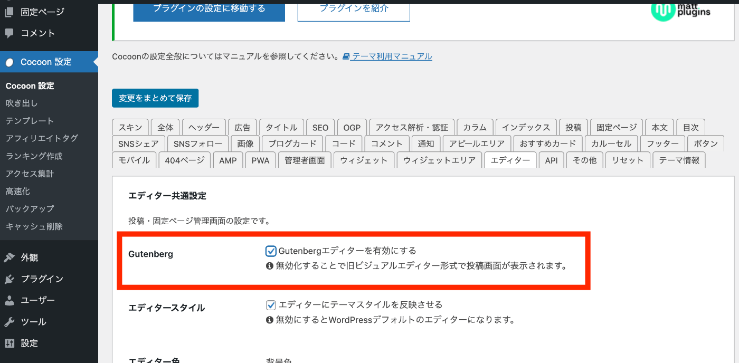
Task: Click the matt plugins logo
Action: pyautogui.click(x=680, y=11)
